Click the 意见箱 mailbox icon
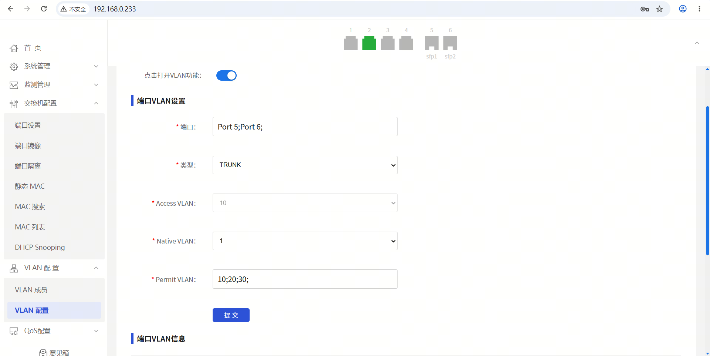The image size is (710, 356). click(x=43, y=353)
